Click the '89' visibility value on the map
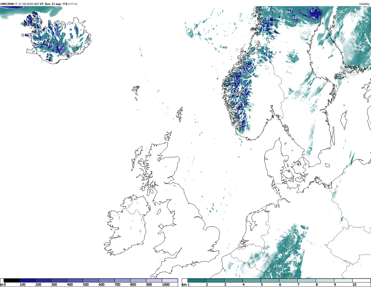The height and width of the screenshot is (287, 371). [x=281, y=12]
